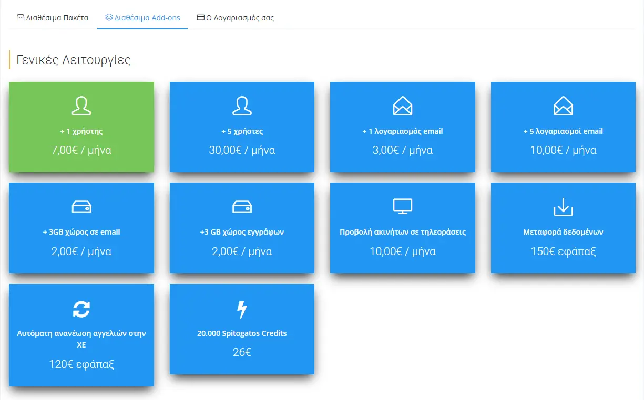Viewport: 644px width, 400px height.
Task: Click the envelope icon for +5 λογαριασμοί email
Action: point(563,106)
